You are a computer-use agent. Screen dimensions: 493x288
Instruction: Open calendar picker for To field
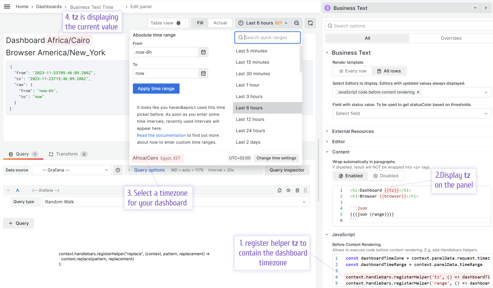point(203,73)
